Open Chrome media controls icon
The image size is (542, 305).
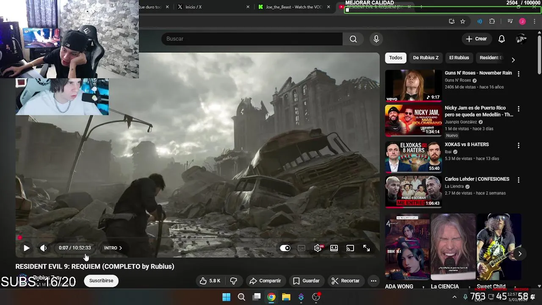(x=510, y=21)
